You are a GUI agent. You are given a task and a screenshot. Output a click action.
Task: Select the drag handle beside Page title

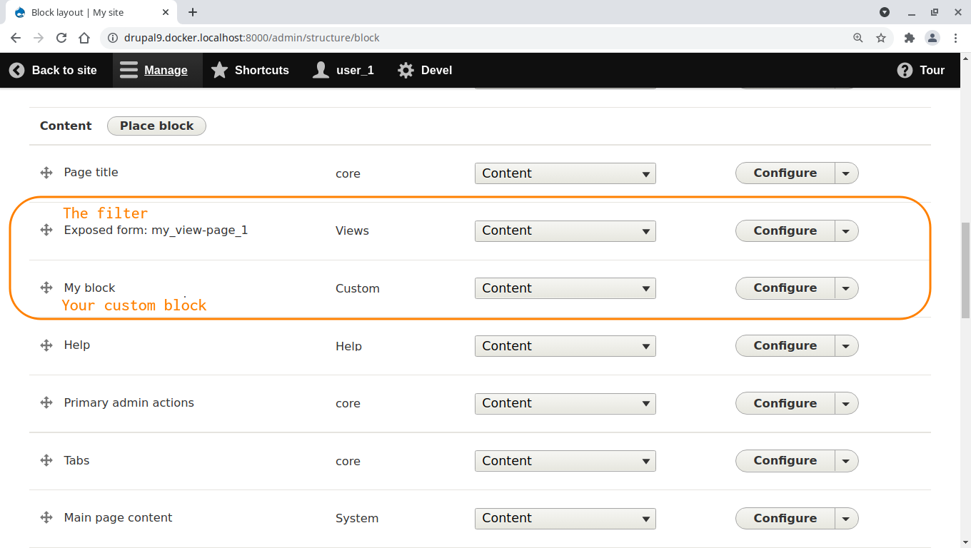coord(46,172)
